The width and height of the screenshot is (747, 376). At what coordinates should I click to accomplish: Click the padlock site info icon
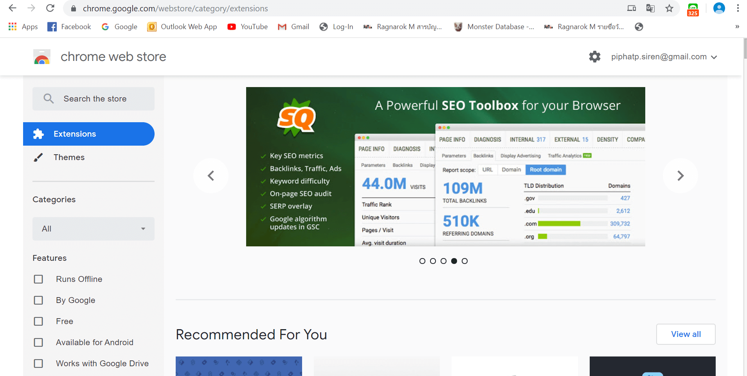tap(74, 9)
